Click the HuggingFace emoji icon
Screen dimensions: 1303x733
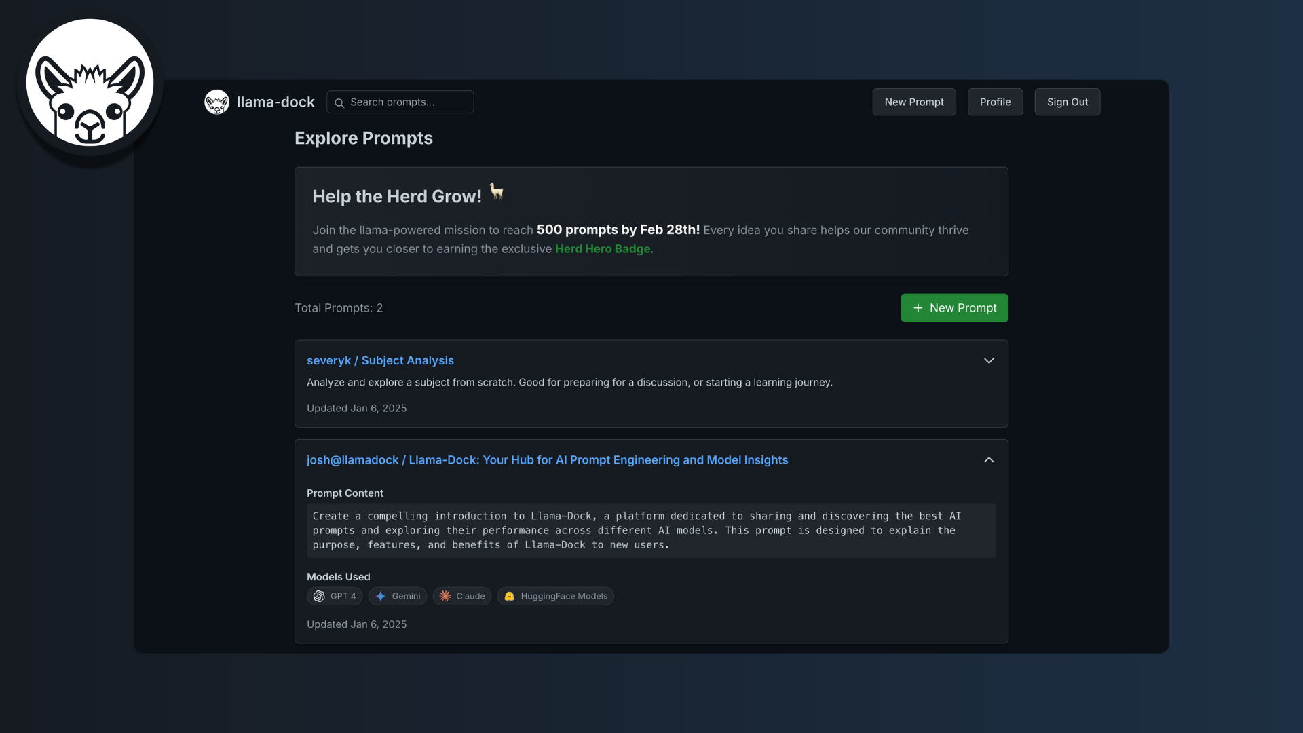point(510,597)
